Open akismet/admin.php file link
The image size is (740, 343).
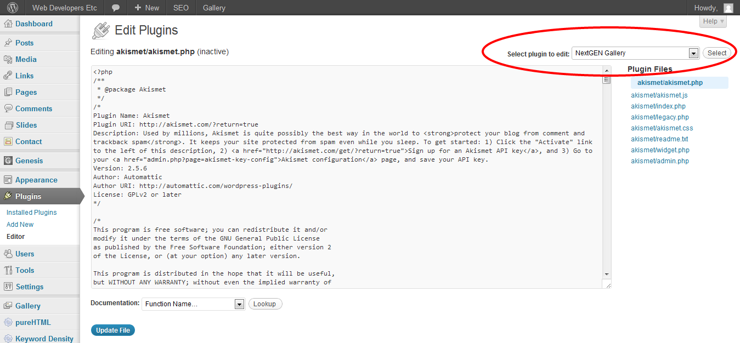660,161
